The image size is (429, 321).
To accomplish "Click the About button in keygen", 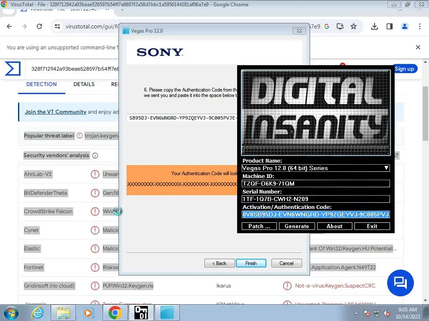I will click(335, 226).
